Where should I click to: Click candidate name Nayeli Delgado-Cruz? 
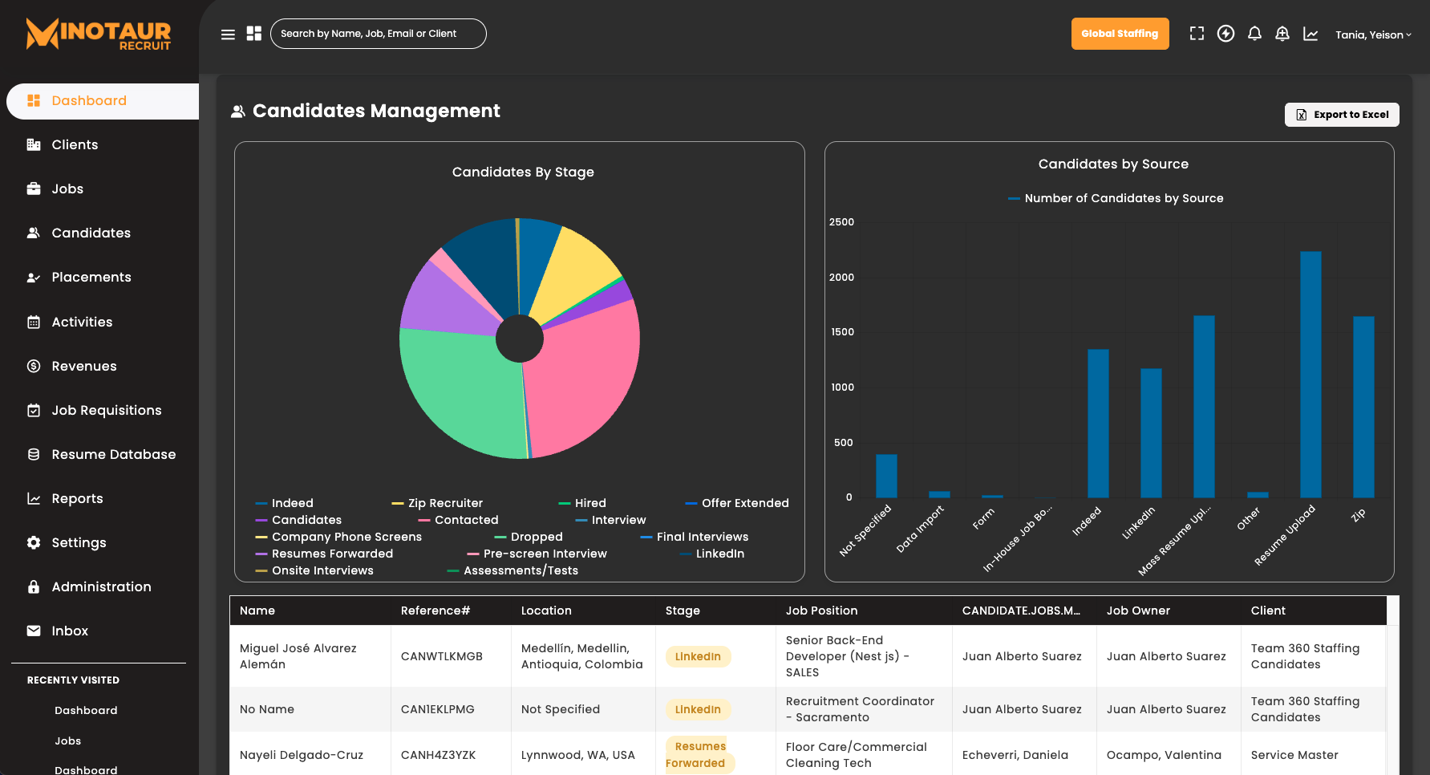pos(302,755)
